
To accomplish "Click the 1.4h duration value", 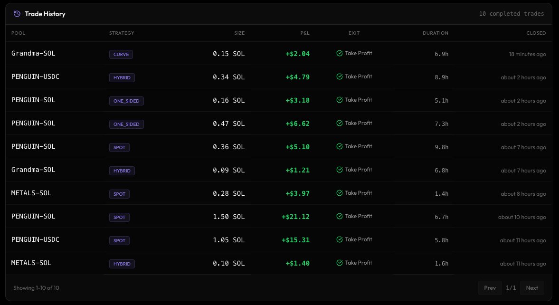I will coord(441,194).
